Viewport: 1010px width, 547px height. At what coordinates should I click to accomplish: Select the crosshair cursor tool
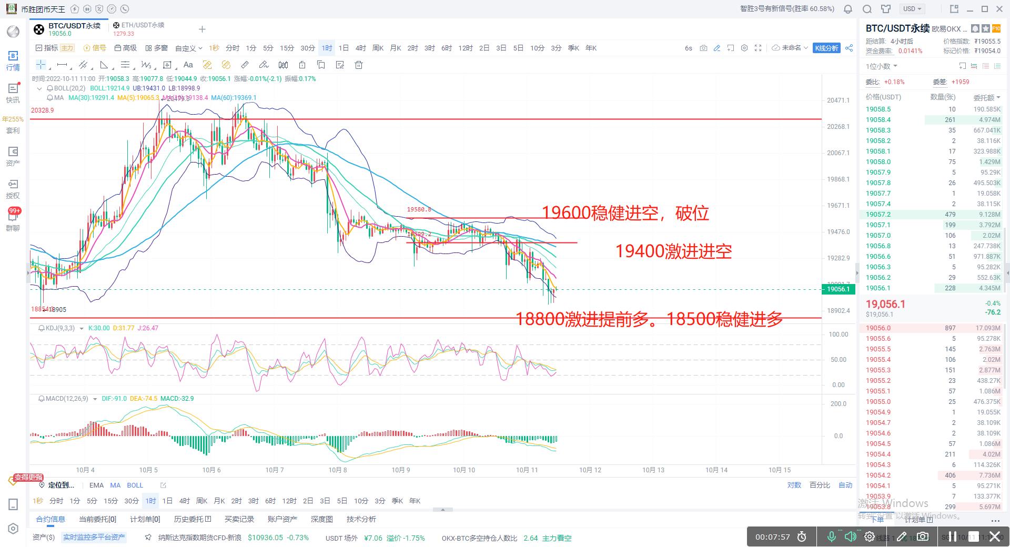coord(41,64)
